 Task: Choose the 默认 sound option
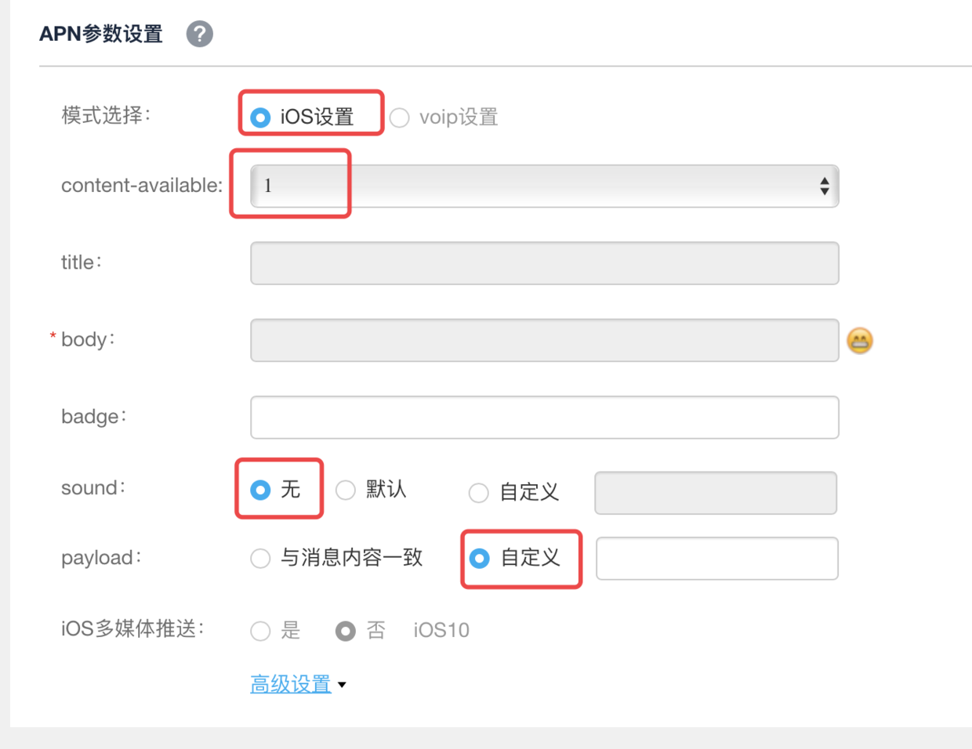346,490
